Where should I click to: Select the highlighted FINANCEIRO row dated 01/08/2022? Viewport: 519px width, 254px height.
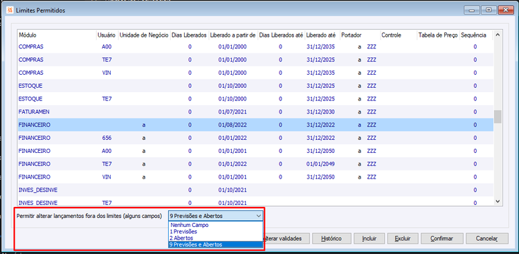255,125
